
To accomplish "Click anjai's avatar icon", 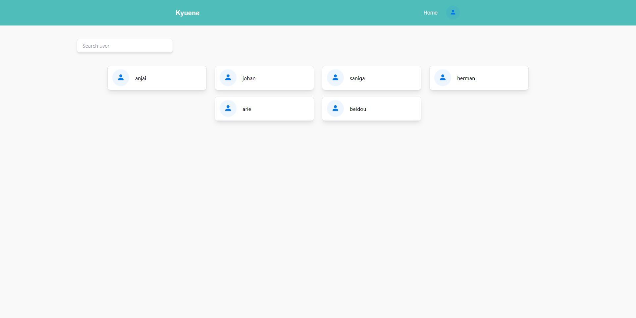I will click(121, 78).
